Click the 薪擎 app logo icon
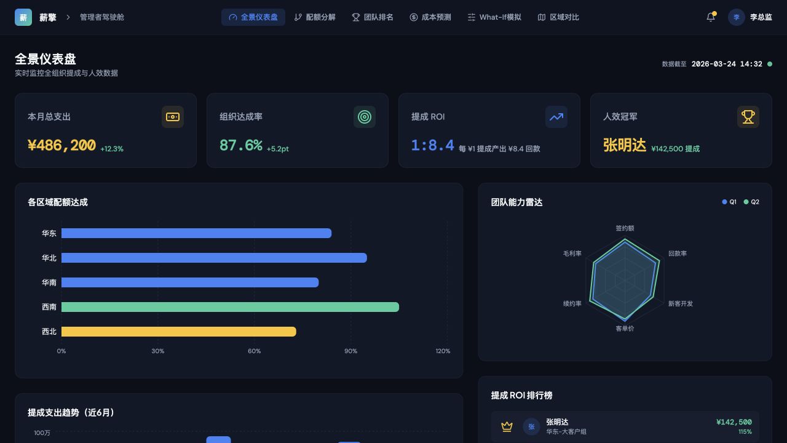Image resolution: width=787 pixels, height=443 pixels. (x=23, y=17)
